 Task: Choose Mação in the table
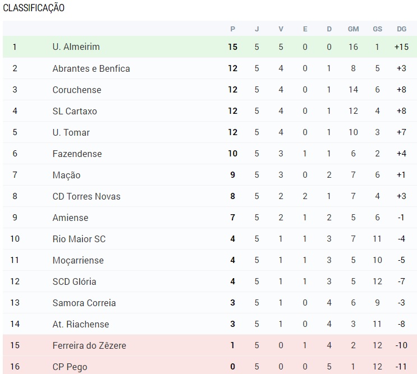coord(66,175)
